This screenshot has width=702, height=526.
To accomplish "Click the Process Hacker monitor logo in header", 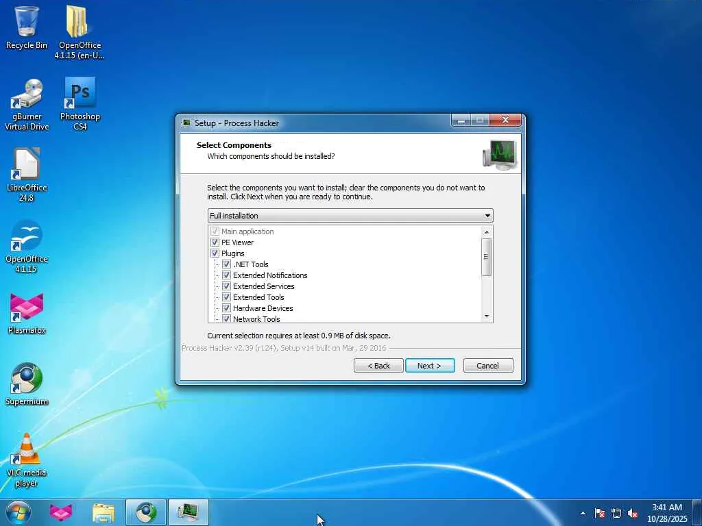I will pyautogui.click(x=500, y=154).
